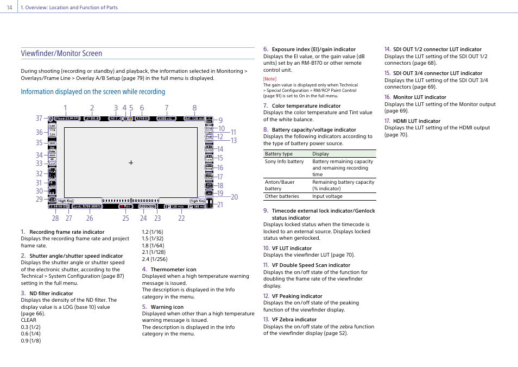518x367 pixels.
Task: Click page number 14 in the header
Action: pyautogui.click(x=10, y=7)
